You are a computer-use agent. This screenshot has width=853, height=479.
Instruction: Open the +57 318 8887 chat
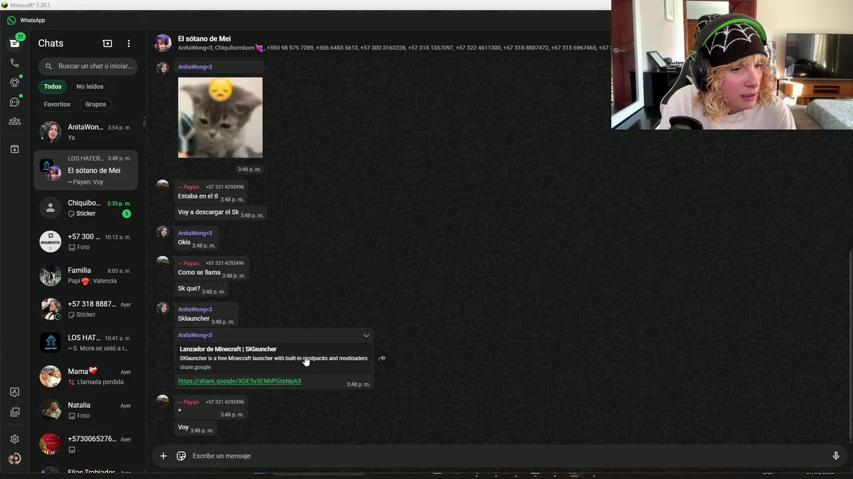(x=86, y=309)
